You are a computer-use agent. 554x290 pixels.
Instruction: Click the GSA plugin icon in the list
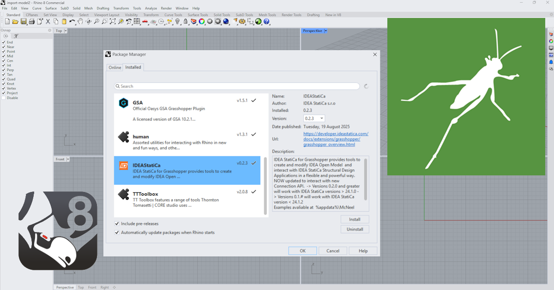[123, 104]
